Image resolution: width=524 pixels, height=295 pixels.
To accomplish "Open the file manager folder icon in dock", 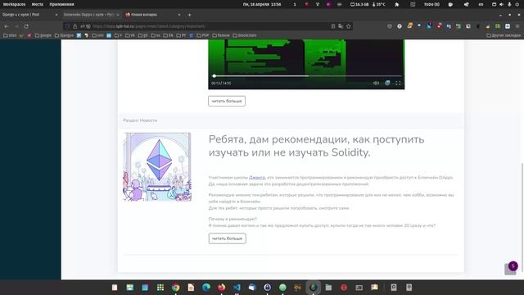I will (328, 288).
